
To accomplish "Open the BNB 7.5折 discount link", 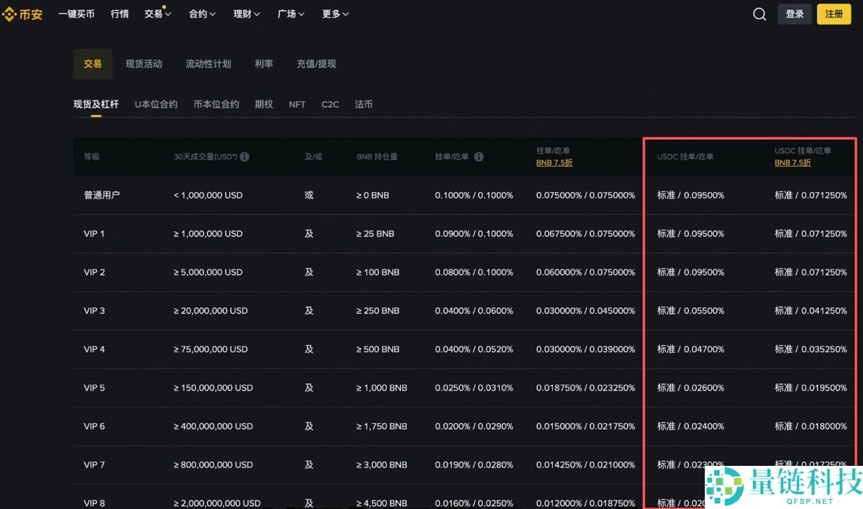I will coord(554,163).
